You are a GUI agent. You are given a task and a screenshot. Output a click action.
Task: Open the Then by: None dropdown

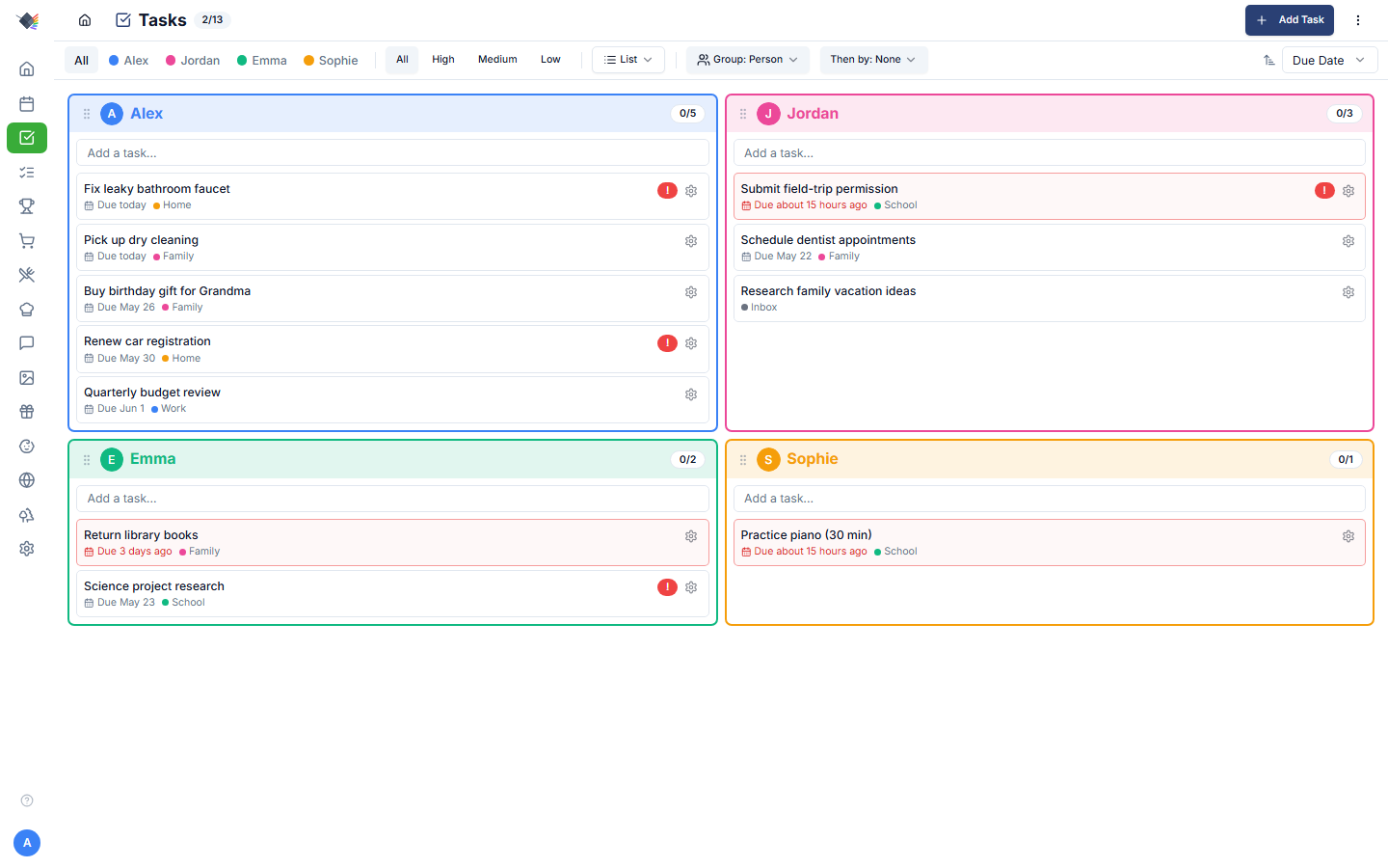[x=873, y=60]
